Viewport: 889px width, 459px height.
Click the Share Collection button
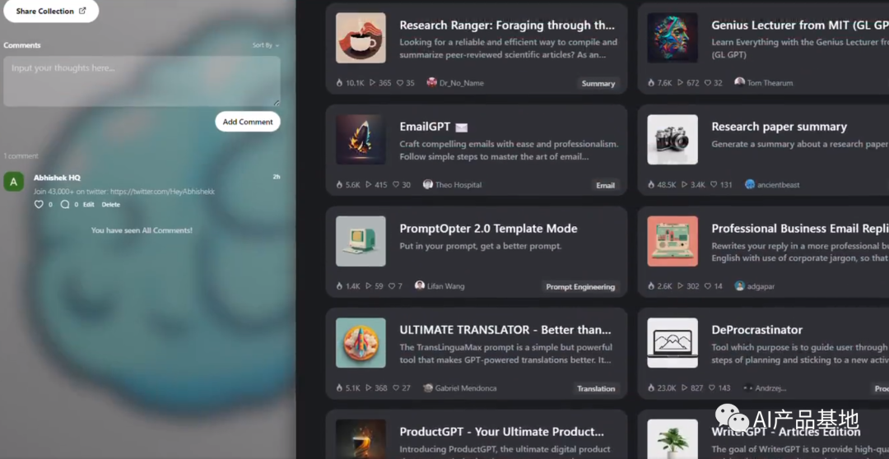point(51,11)
